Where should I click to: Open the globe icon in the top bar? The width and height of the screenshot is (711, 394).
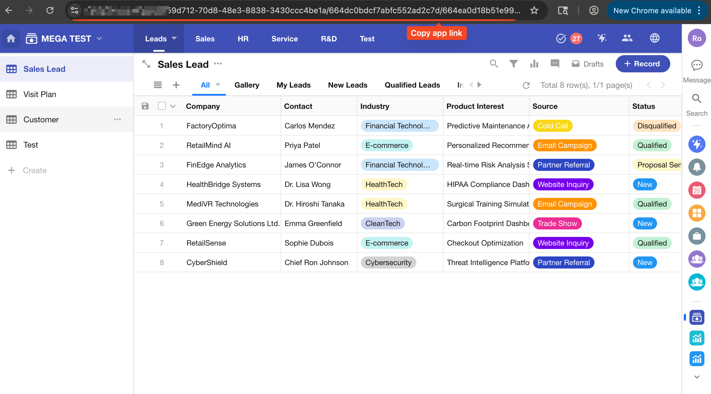[654, 38]
